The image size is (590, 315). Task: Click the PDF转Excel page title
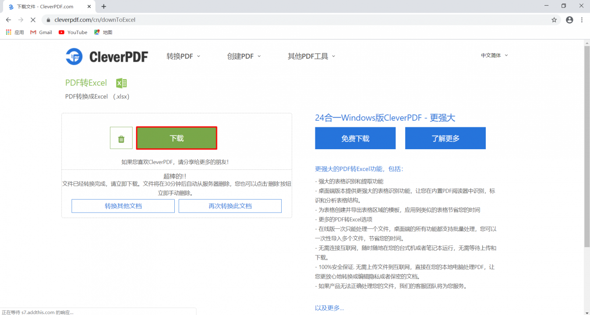tap(86, 83)
